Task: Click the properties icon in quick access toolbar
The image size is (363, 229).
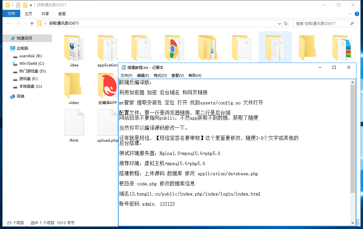Action: [x=18, y=5]
